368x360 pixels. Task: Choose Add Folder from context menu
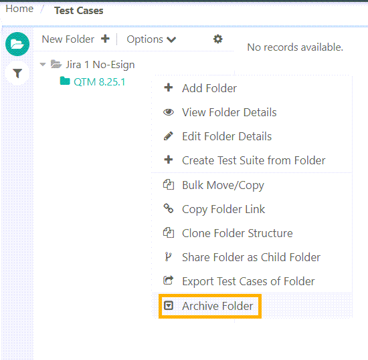252,88
